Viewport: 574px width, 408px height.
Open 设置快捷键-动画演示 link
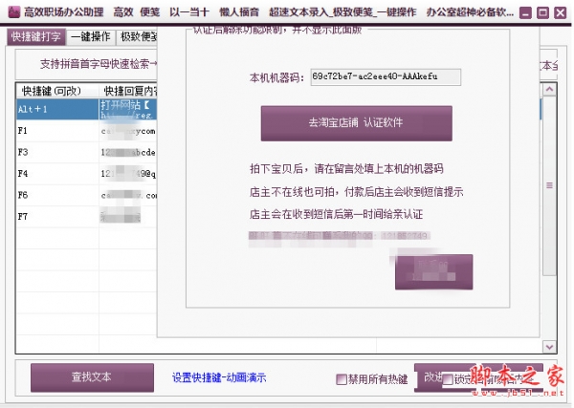[219, 377]
